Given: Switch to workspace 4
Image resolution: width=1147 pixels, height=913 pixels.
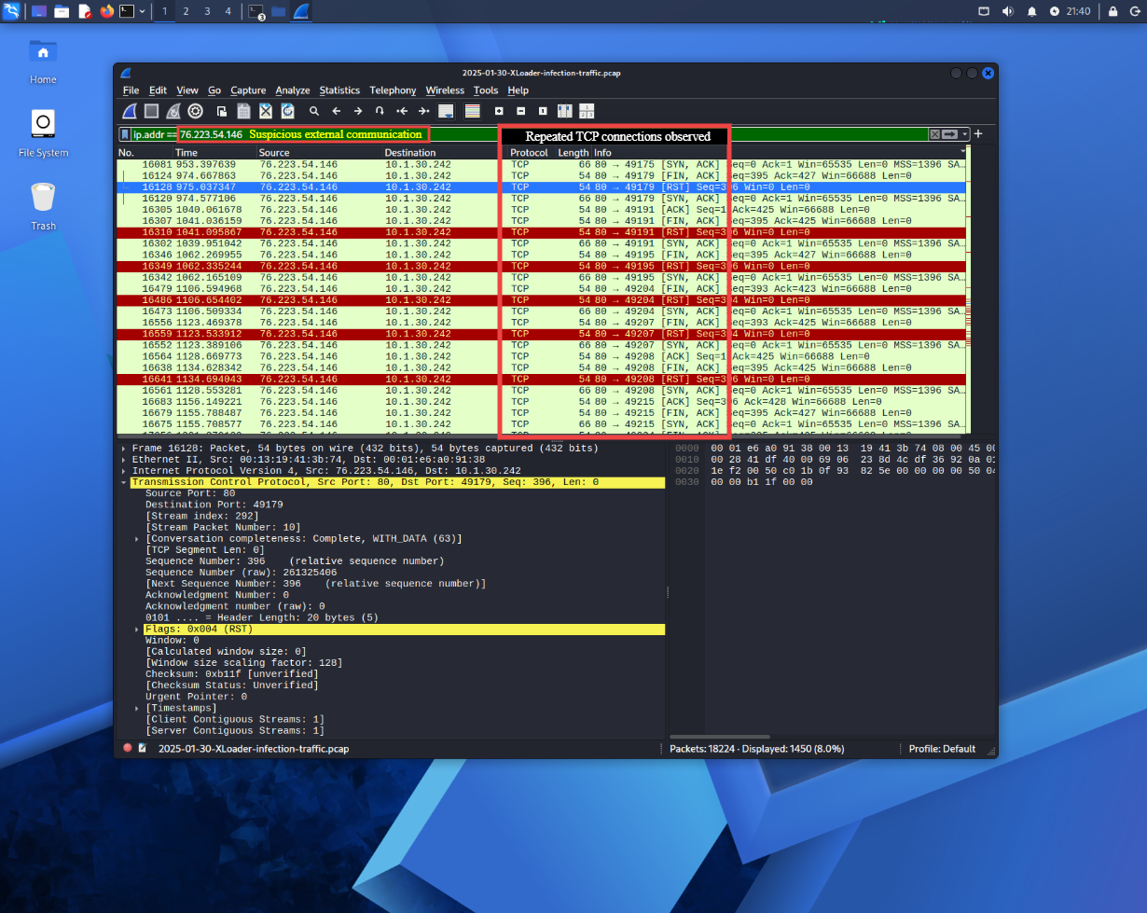Looking at the screenshot, I should [228, 11].
